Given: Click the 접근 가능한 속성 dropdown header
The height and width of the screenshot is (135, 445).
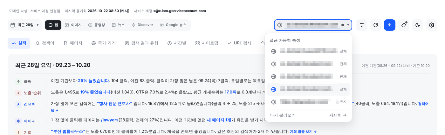Looking at the screenshot, I should [285, 40].
